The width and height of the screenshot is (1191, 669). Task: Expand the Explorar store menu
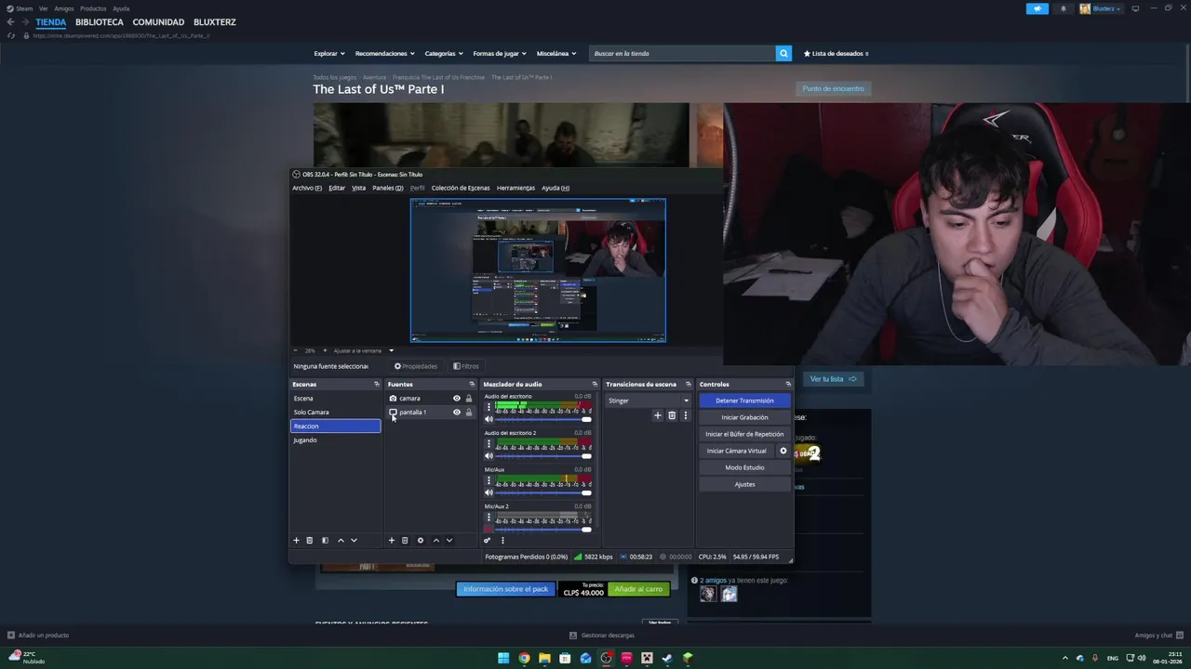point(329,54)
